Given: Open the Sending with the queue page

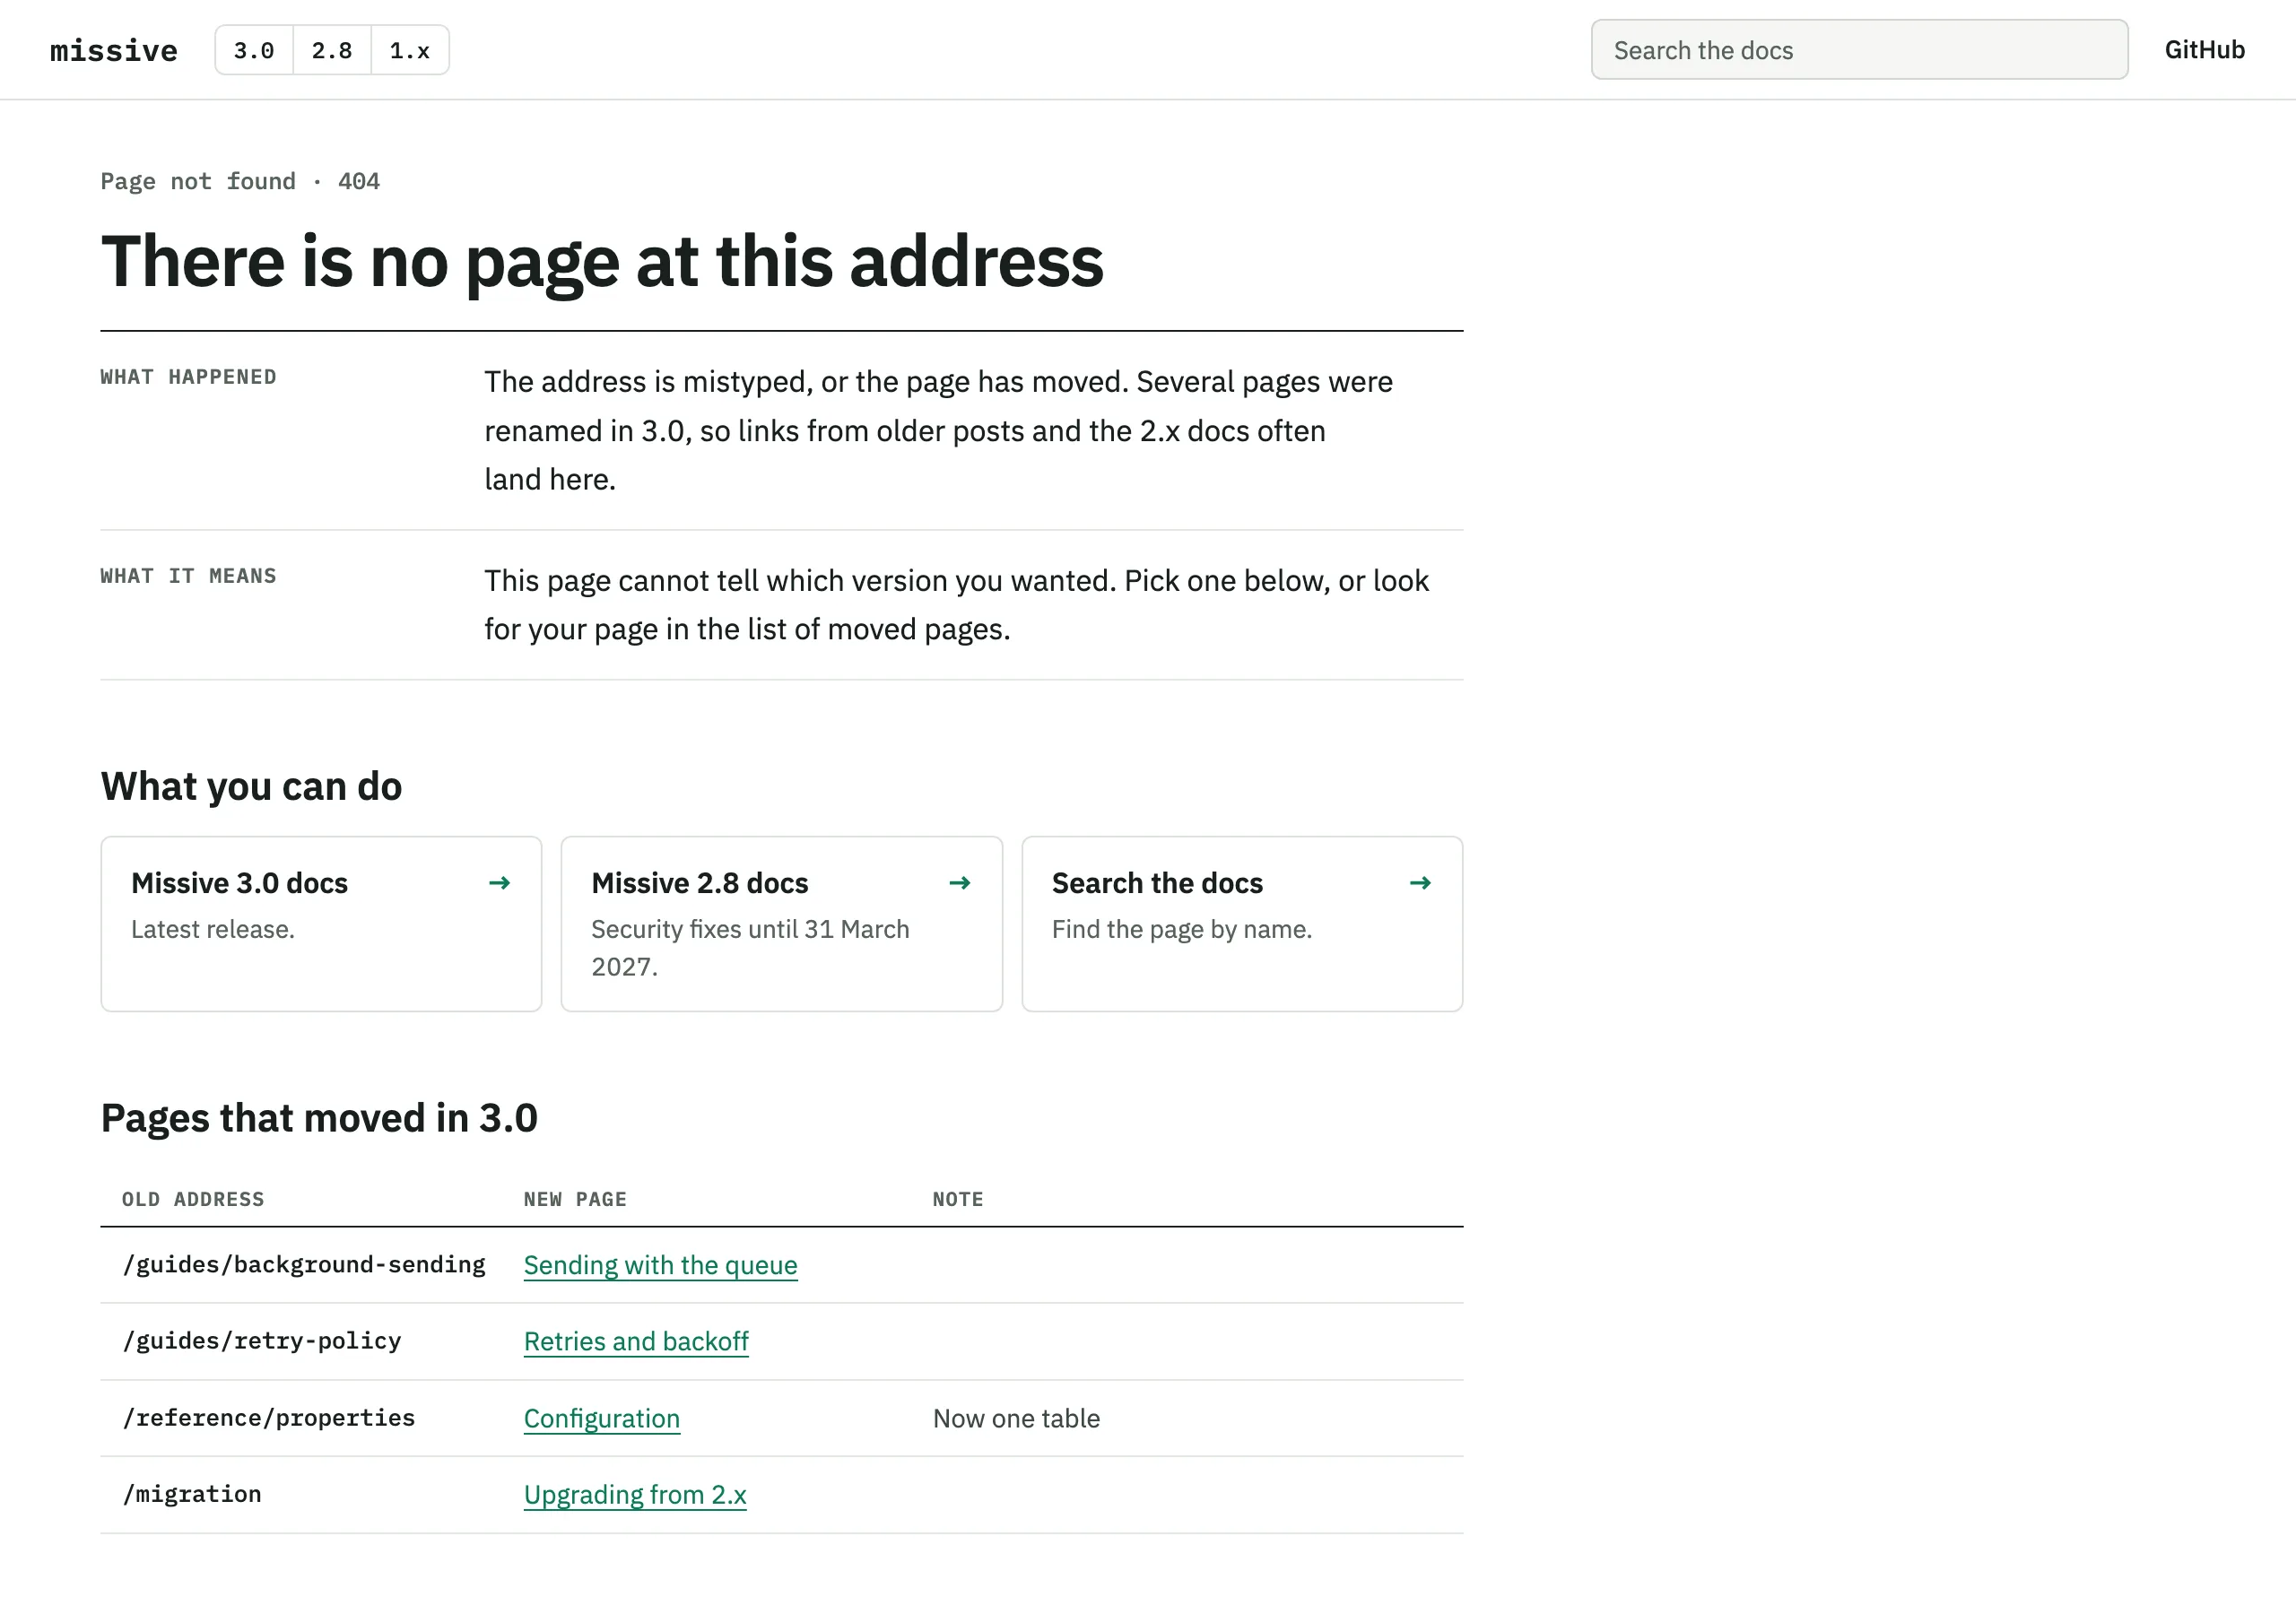Looking at the screenshot, I should point(660,1265).
